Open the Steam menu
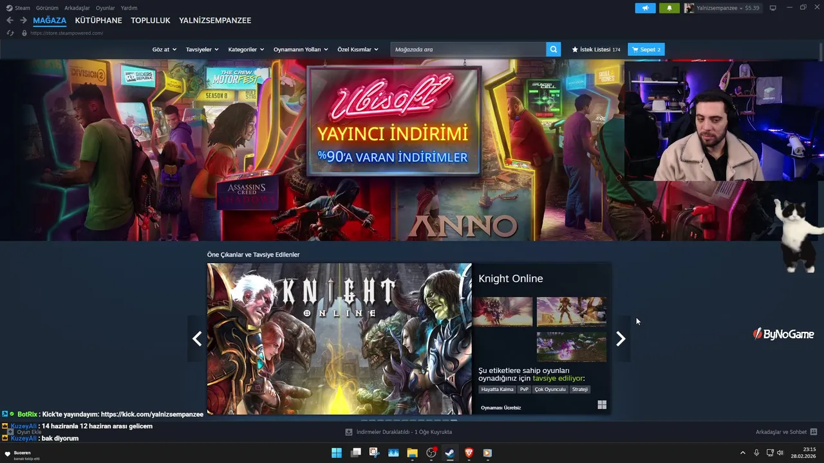824x463 pixels. [x=23, y=8]
